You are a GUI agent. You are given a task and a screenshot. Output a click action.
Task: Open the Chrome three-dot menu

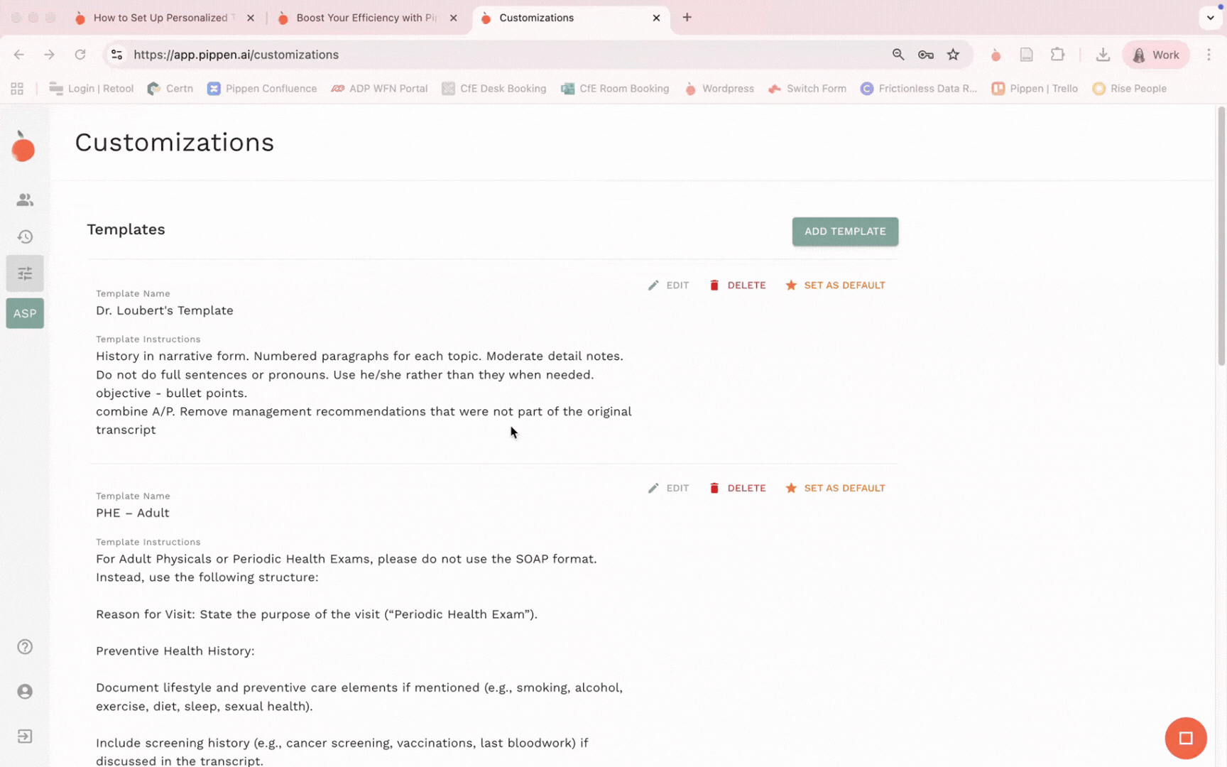click(x=1209, y=55)
